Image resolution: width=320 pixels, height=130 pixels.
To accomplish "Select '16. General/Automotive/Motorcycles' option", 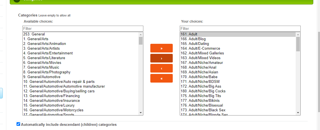I will 81,110.
